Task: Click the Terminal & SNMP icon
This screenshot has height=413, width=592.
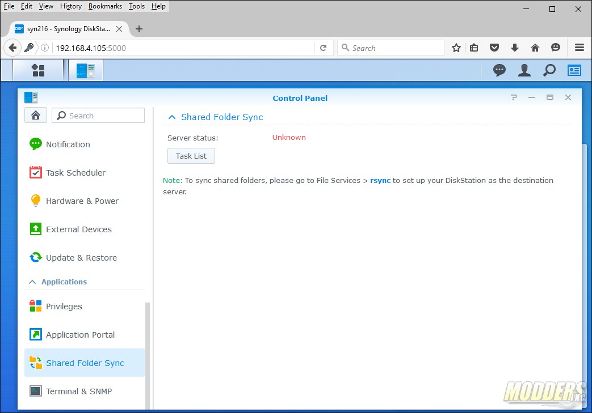Action: point(36,391)
